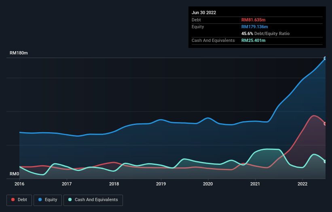Click the 2020 x-axis label
Image resolution: width=332 pixels, height=212 pixels.
click(208, 184)
